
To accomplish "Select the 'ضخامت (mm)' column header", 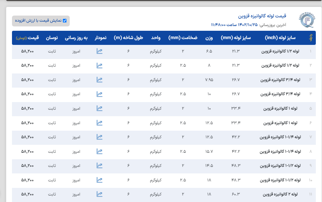I will (x=186, y=38).
